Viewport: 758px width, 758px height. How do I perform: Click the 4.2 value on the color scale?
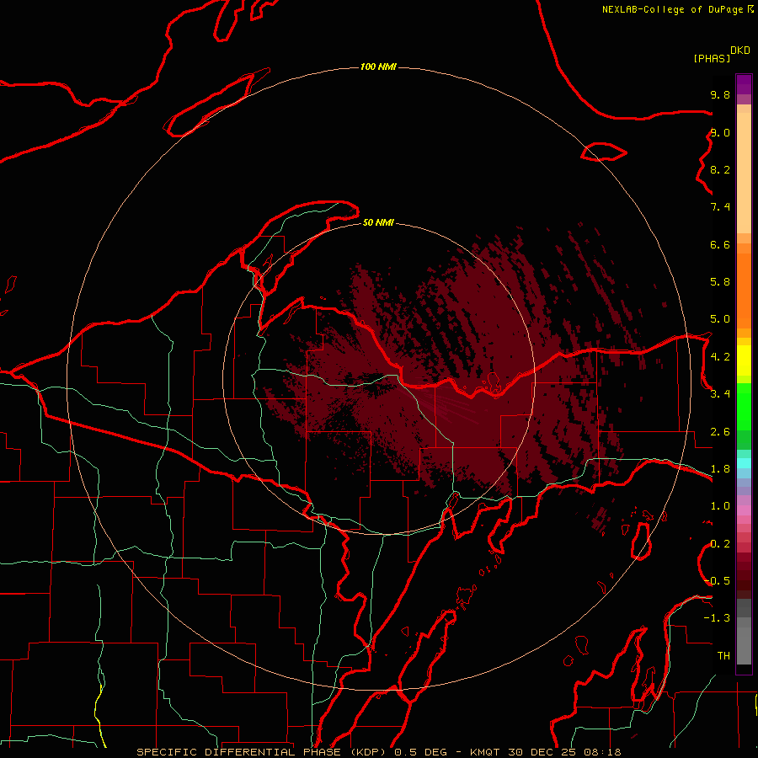[x=720, y=357]
